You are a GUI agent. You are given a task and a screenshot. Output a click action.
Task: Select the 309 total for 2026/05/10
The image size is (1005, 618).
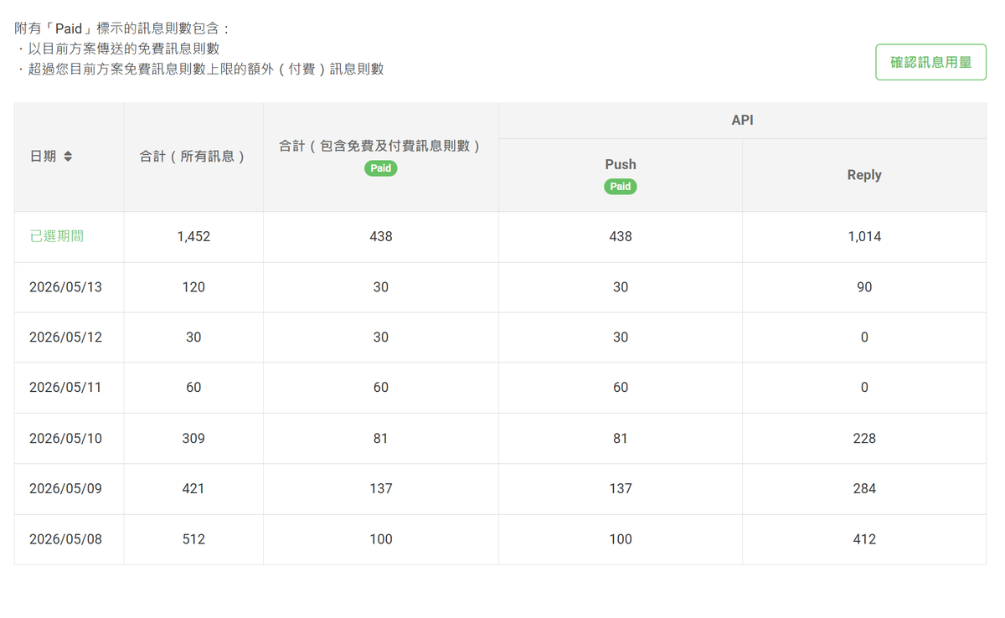[x=193, y=439]
